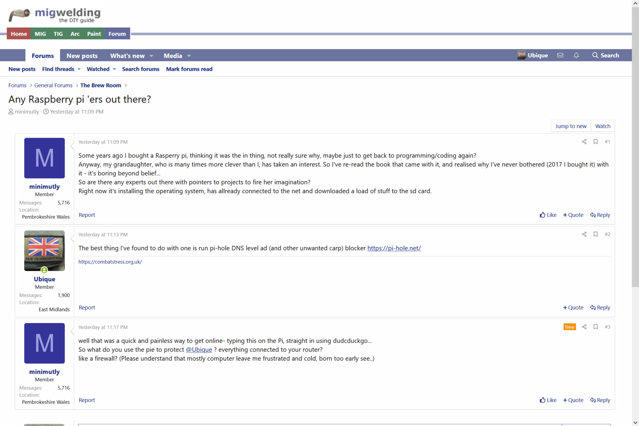
Task: Expand the What's new dropdown arrow
Action: tap(152, 56)
